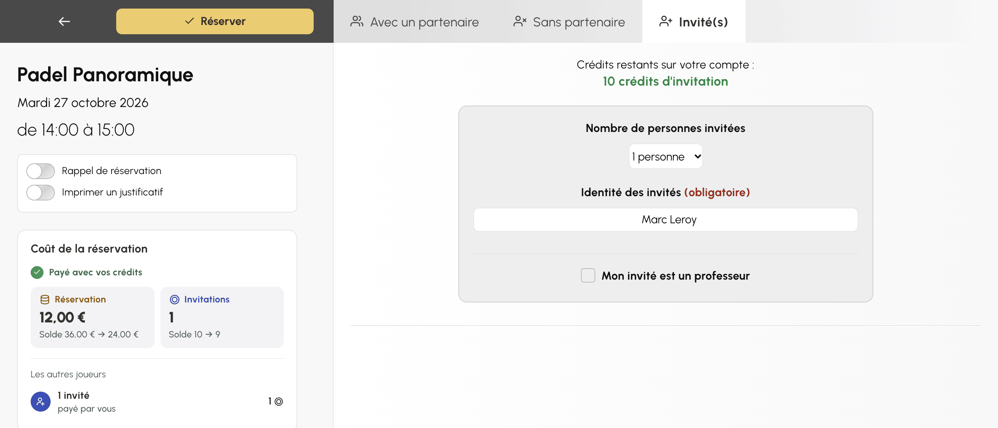The height and width of the screenshot is (428, 998).
Task: Click the "Les autres joueurs" heading
Action: (68, 374)
